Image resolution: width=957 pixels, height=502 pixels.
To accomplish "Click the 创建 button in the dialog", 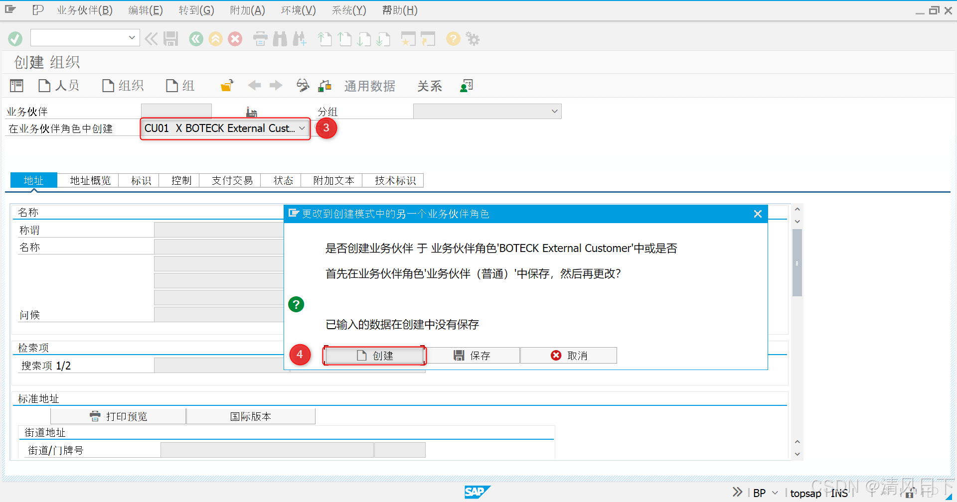I will click(x=374, y=355).
